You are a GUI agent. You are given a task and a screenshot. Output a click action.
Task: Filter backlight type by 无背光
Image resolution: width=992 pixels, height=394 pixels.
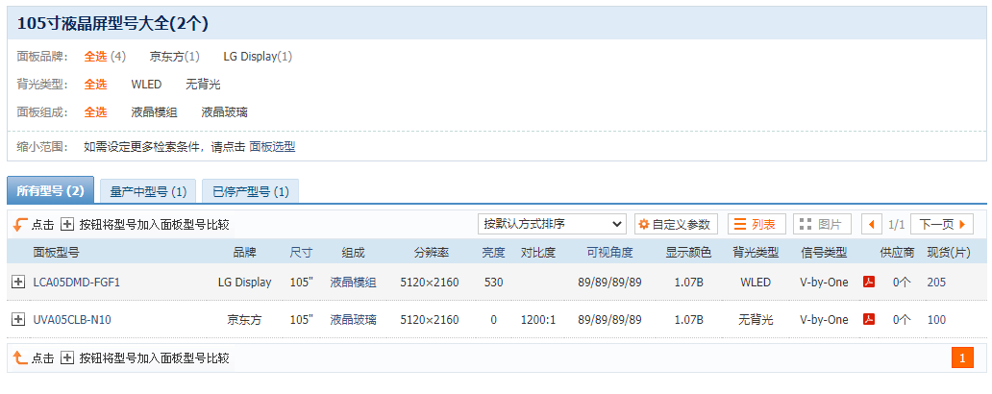pyautogui.click(x=203, y=85)
